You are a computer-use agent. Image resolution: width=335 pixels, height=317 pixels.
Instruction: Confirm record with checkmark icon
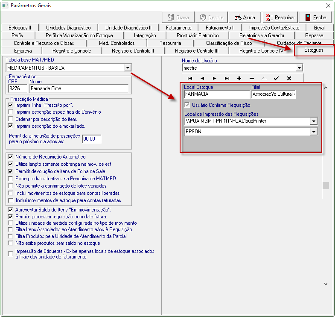tap(277, 78)
